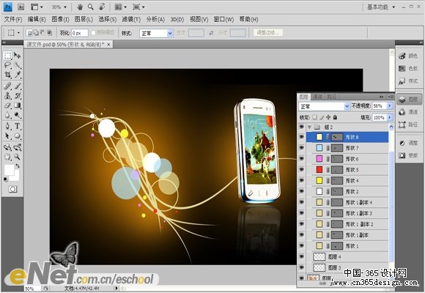This screenshot has height=293, width=425.
Task: Select the Healing Brush tool
Action: tap(7, 86)
